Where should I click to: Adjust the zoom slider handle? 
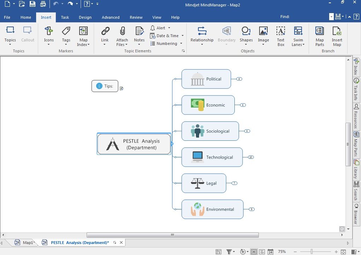(311, 251)
